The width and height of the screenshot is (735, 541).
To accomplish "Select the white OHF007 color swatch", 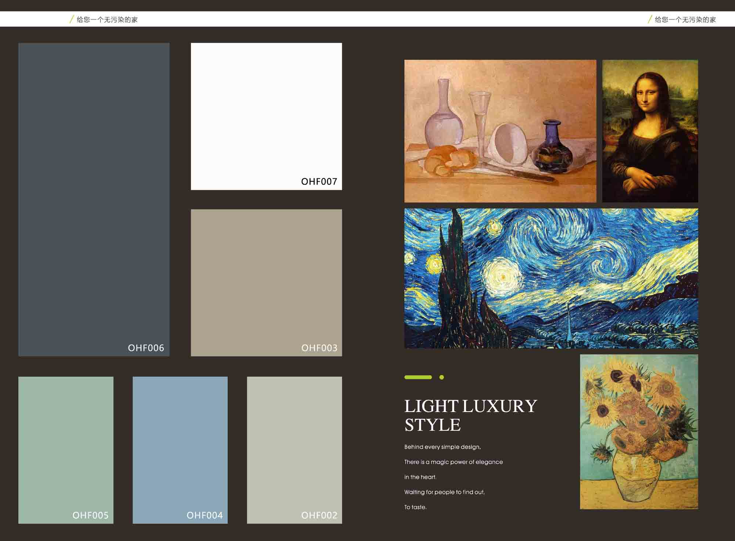I will (x=266, y=117).
